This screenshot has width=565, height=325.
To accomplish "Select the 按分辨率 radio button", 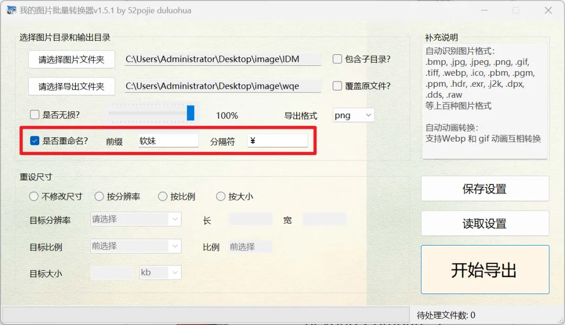I will click(99, 196).
